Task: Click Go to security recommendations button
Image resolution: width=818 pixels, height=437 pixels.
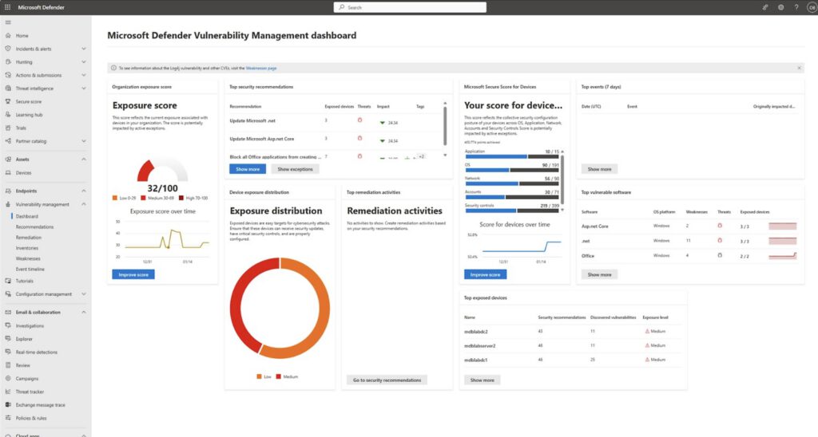Action: point(387,380)
